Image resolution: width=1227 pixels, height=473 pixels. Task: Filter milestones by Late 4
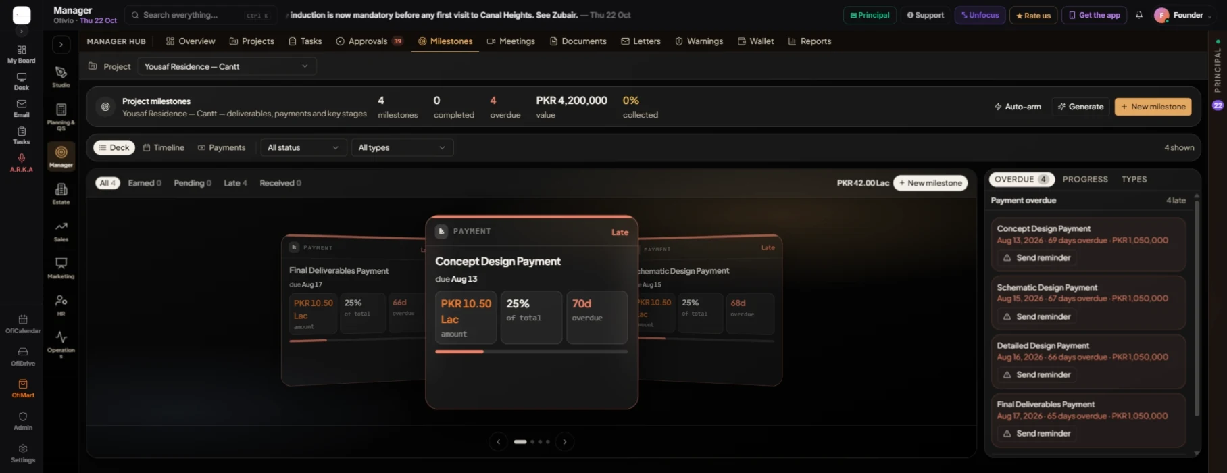[x=235, y=183]
